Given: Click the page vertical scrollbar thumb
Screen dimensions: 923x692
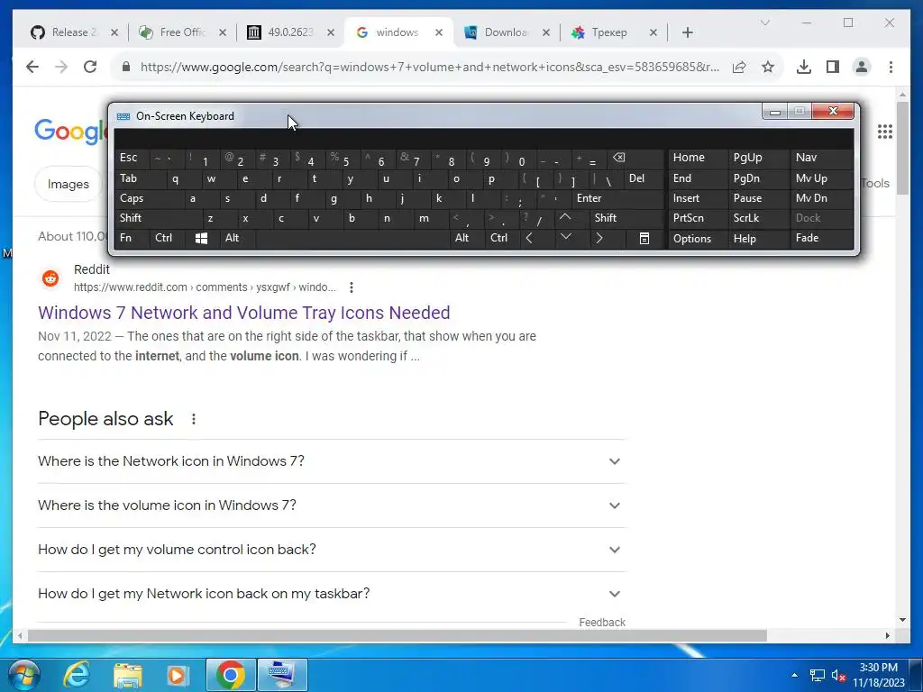Looking at the screenshot, I should tap(902, 147).
